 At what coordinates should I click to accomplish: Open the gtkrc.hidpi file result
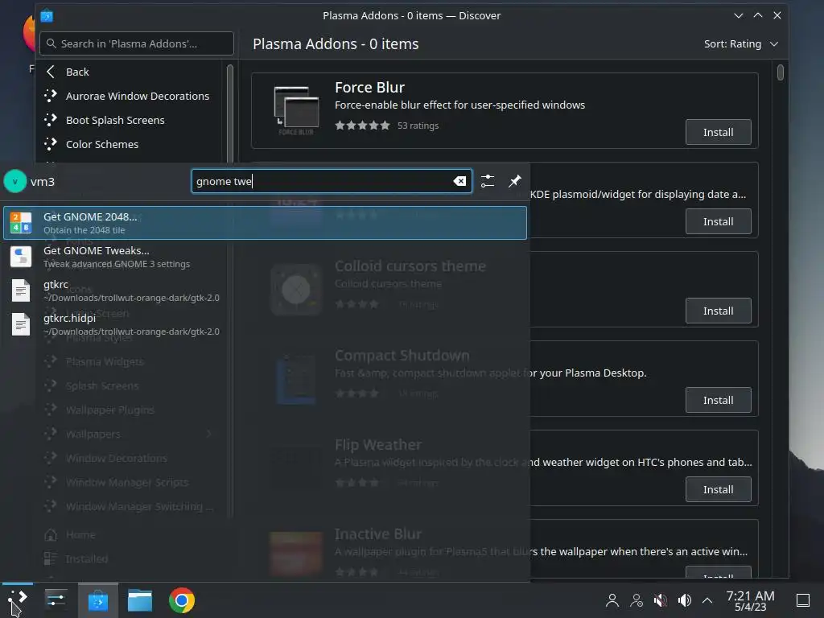[x=265, y=324]
